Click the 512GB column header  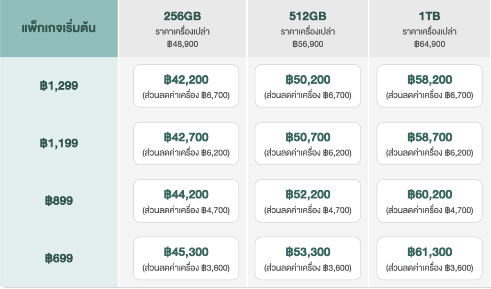click(308, 29)
